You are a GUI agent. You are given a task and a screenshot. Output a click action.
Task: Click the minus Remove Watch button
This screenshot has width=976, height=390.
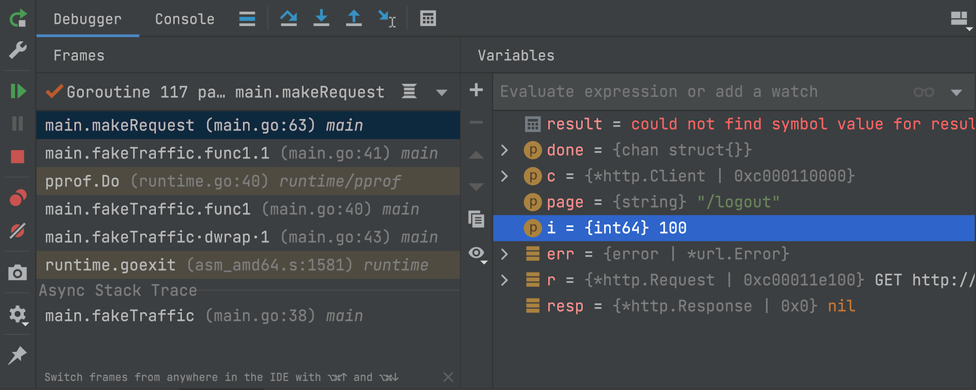pyautogui.click(x=476, y=122)
